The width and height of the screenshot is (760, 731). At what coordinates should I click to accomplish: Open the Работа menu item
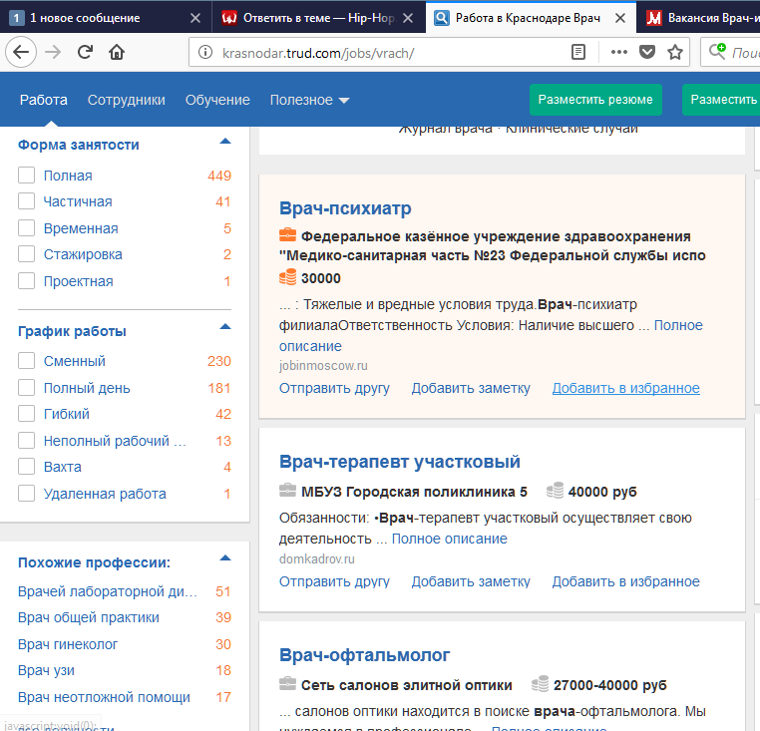point(44,100)
